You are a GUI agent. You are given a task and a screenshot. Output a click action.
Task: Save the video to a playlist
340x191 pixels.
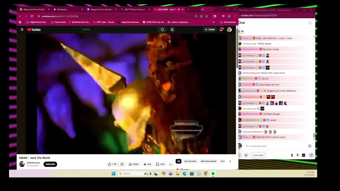160,164
